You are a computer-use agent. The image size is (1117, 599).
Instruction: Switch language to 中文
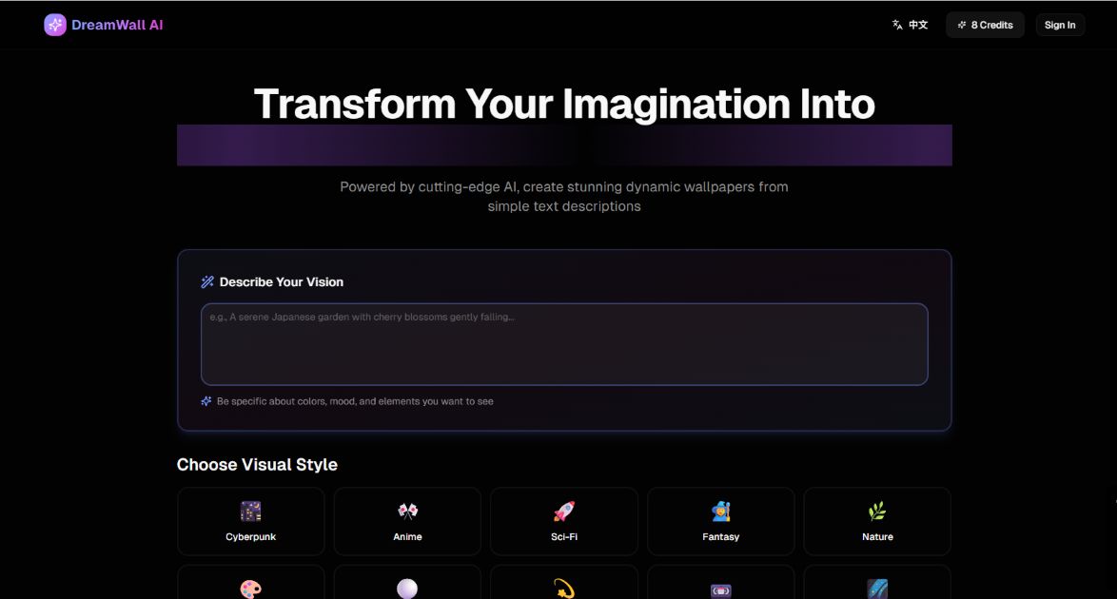click(917, 25)
